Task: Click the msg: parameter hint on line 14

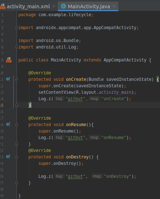Action: 94,99
